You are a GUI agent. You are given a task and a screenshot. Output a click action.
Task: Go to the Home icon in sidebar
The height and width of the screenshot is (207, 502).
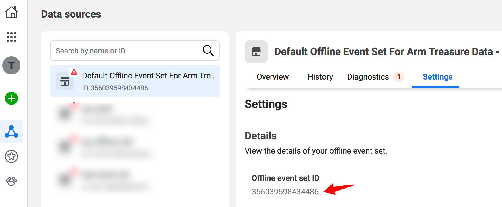[11, 12]
